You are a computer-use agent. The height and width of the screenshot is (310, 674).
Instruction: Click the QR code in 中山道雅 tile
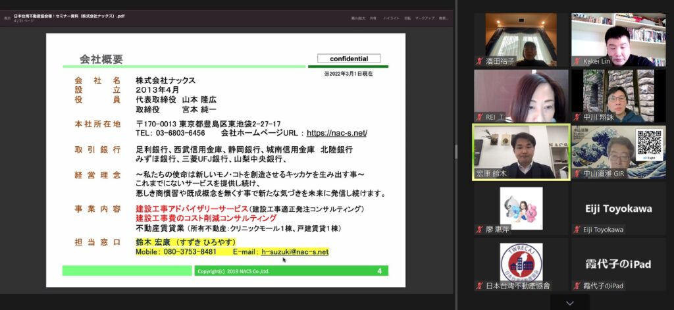[650, 143]
